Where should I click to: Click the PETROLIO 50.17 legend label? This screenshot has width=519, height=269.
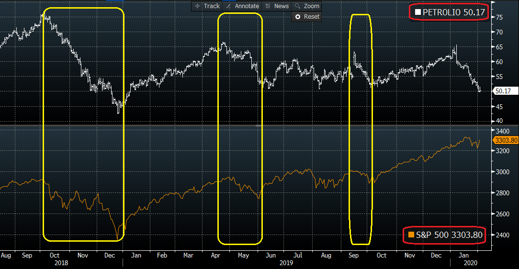pos(453,12)
